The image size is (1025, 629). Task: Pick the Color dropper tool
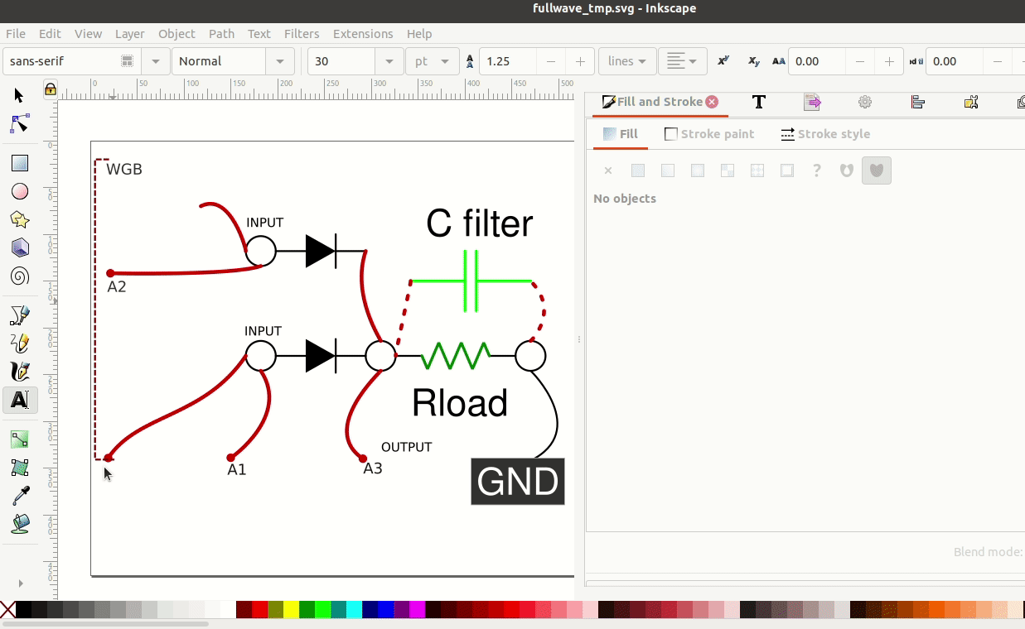click(x=20, y=496)
